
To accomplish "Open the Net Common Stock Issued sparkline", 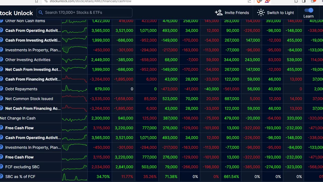I will click(x=74, y=98).
